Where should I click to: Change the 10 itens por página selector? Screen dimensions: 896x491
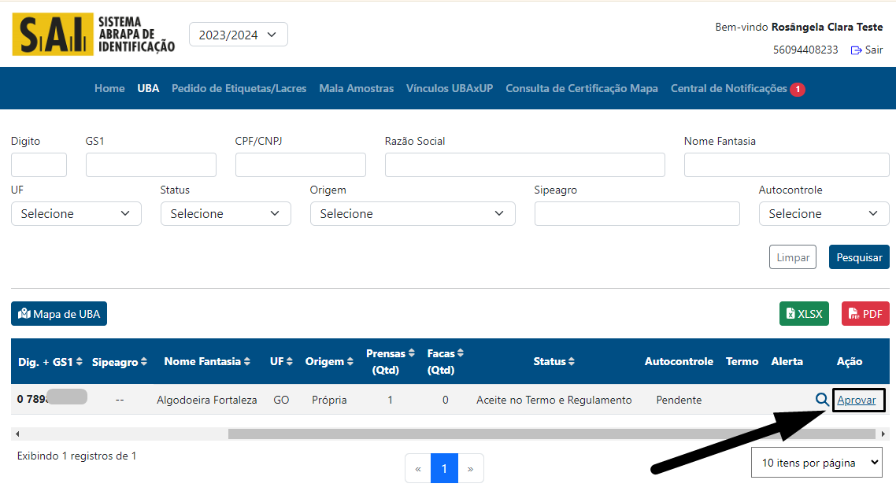pyautogui.click(x=816, y=463)
